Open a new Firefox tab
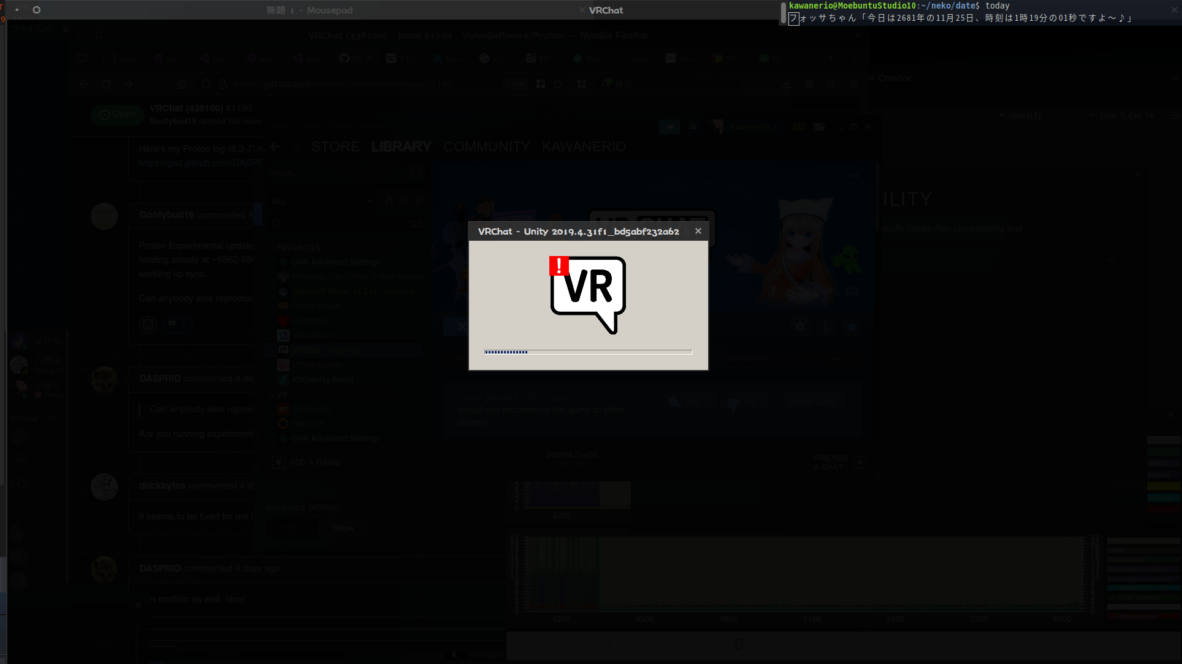 831,59
